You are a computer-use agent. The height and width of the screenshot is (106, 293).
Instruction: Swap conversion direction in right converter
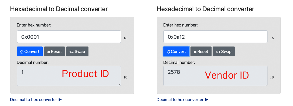[x=224, y=51]
